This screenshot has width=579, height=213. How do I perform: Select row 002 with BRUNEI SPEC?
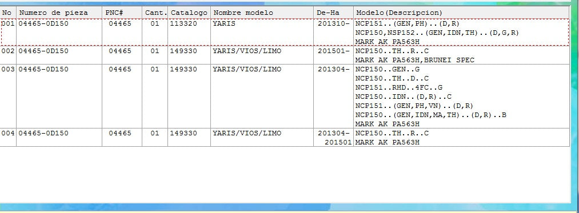click(x=285, y=55)
